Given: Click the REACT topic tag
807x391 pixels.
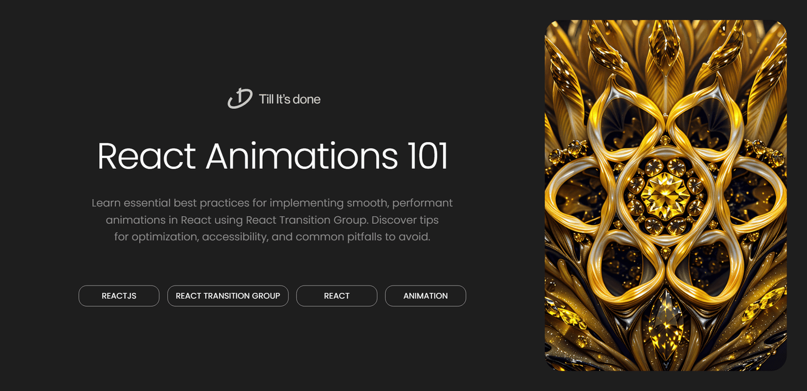Looking at the screenshot, I should point(336,296).
